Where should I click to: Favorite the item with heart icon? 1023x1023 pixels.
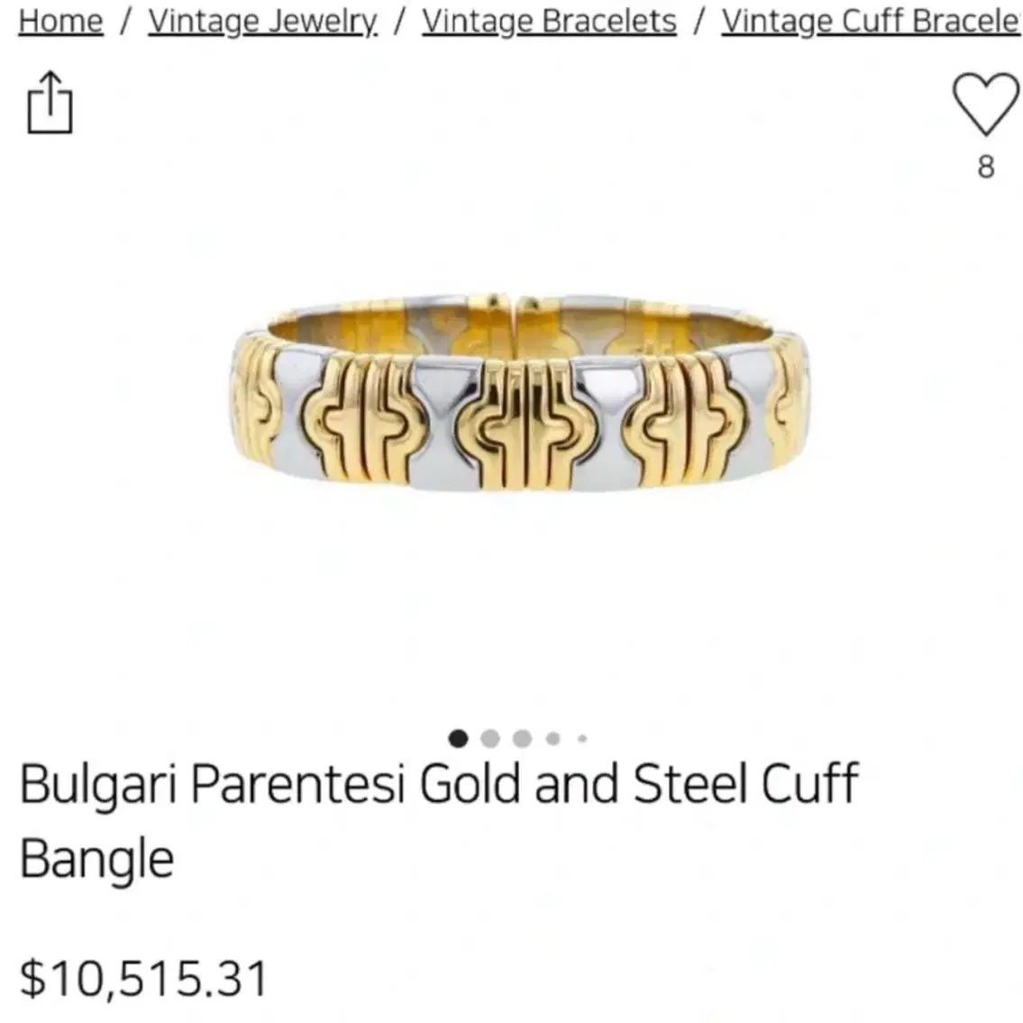point(986,104)
